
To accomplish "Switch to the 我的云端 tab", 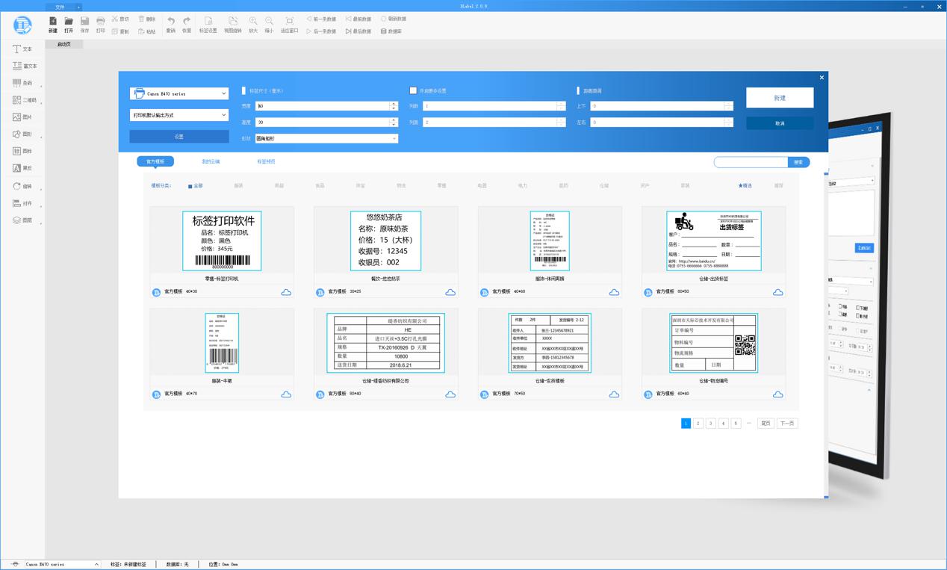I will (211, 161).
